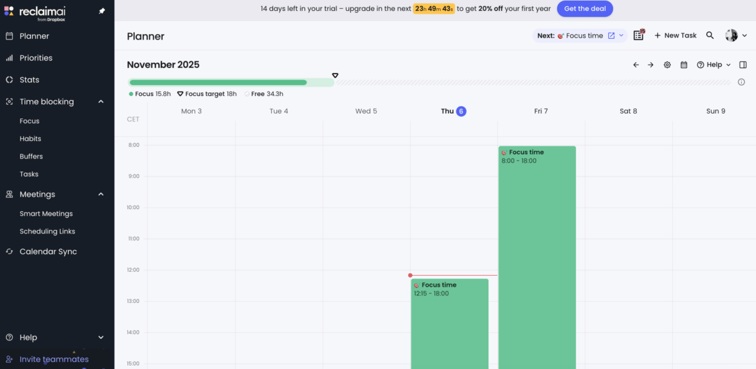756x369 pixels.
Task: Click focus info icon beside progress bar
Action: tap(741, 82)
